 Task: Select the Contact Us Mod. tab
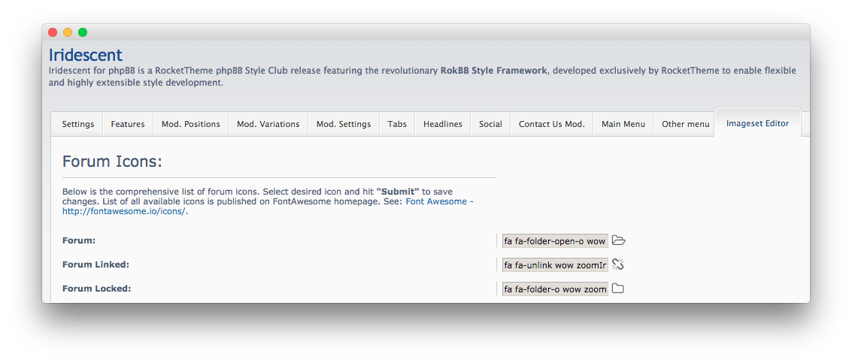click(552, 124)
